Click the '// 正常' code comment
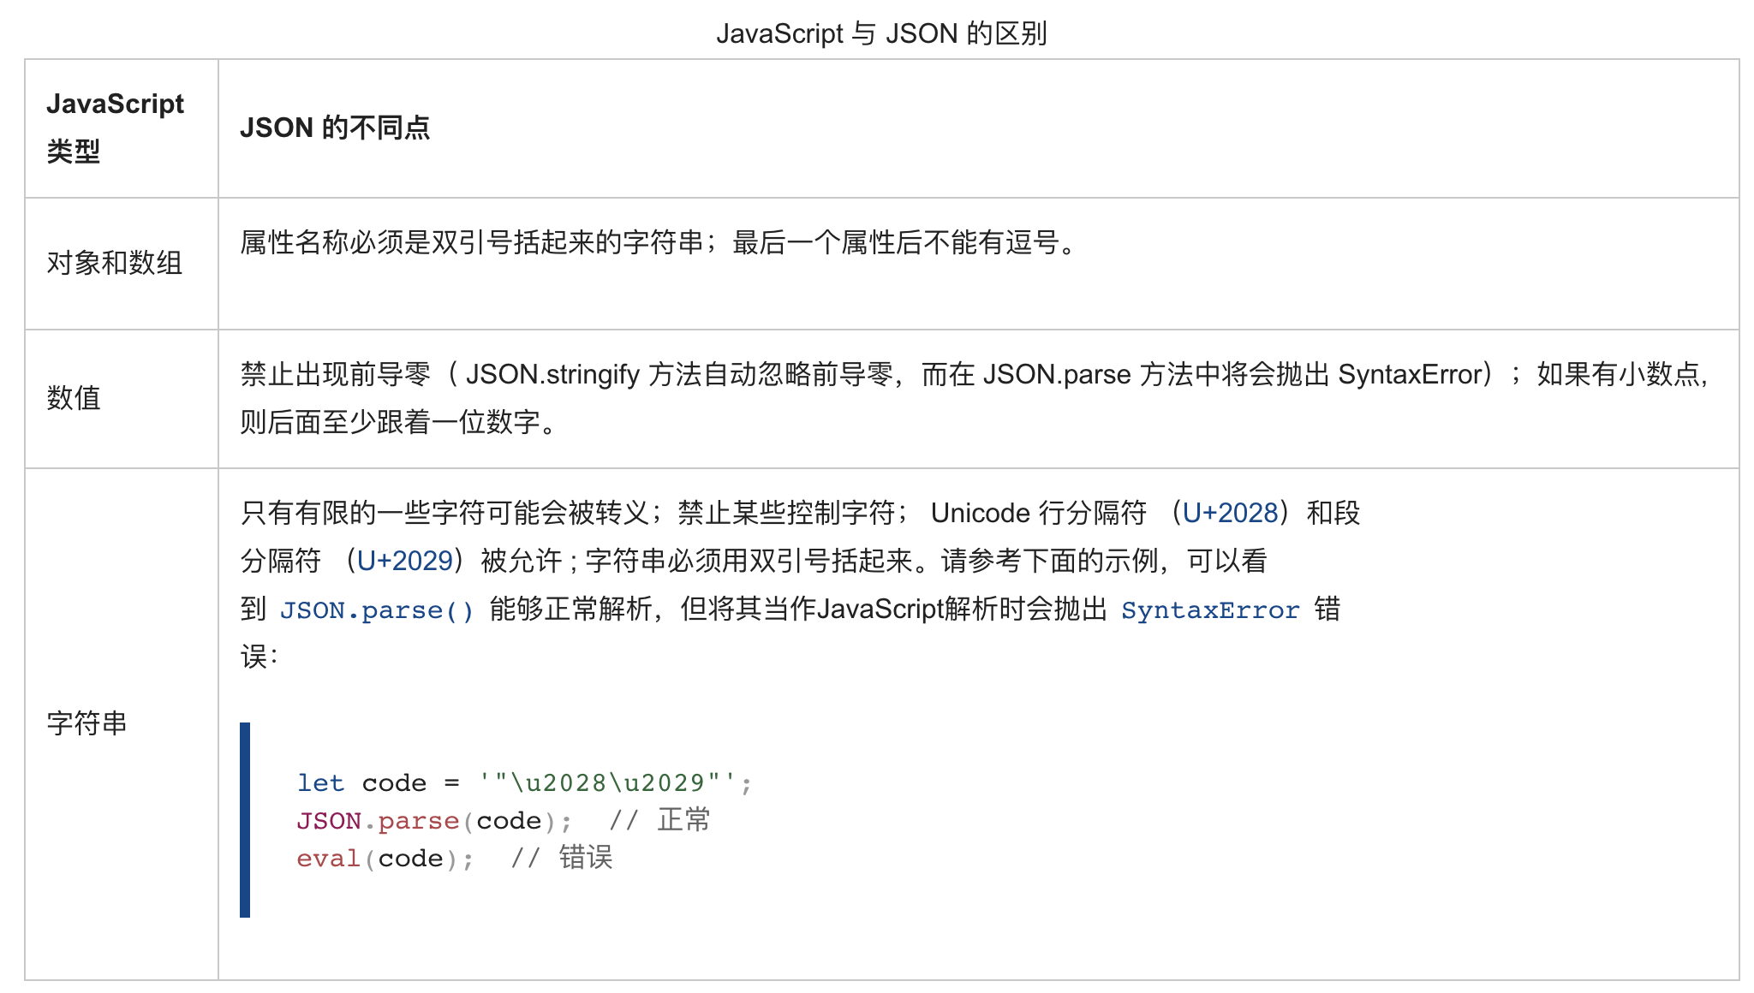The height and width of the screenshot is (993, 1754). (x=659, y=821)
